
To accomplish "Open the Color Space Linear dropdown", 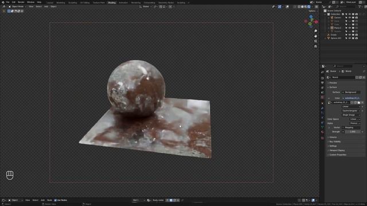I will coord(355,119).
